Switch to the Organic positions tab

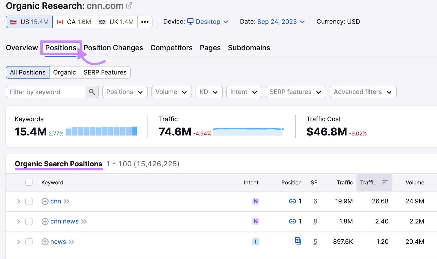click(64, 72)
